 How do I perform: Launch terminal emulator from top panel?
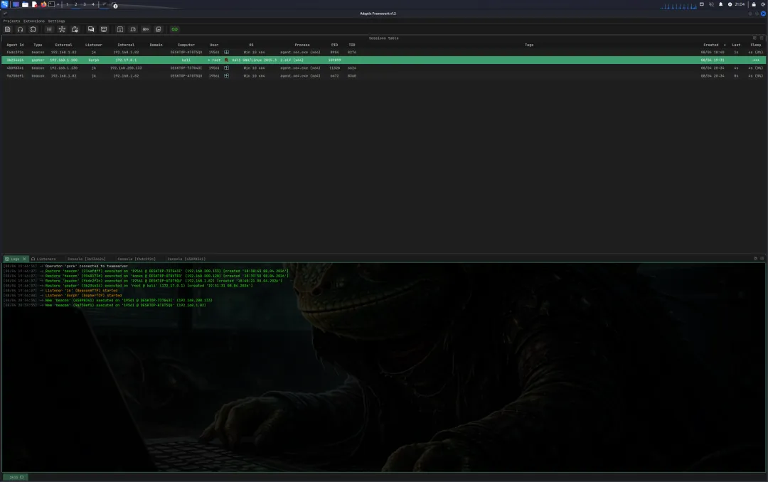[51, 4]
